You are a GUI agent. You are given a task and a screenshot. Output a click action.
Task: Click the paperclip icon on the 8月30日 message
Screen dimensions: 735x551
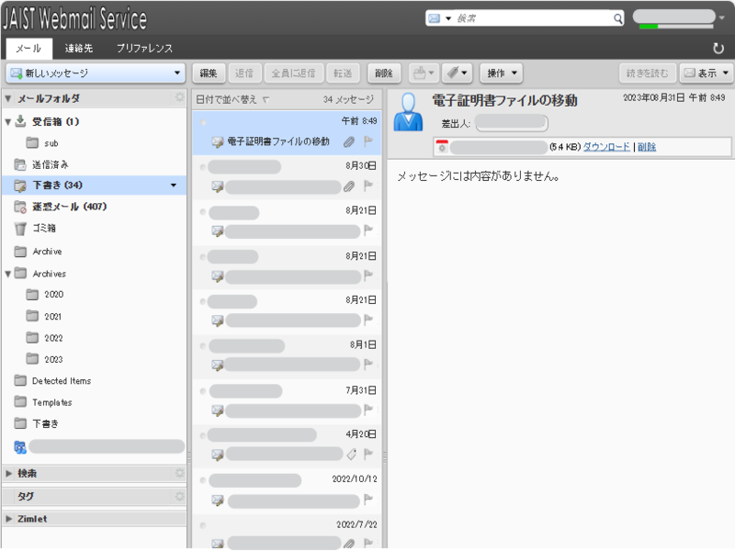click(349, 186)
